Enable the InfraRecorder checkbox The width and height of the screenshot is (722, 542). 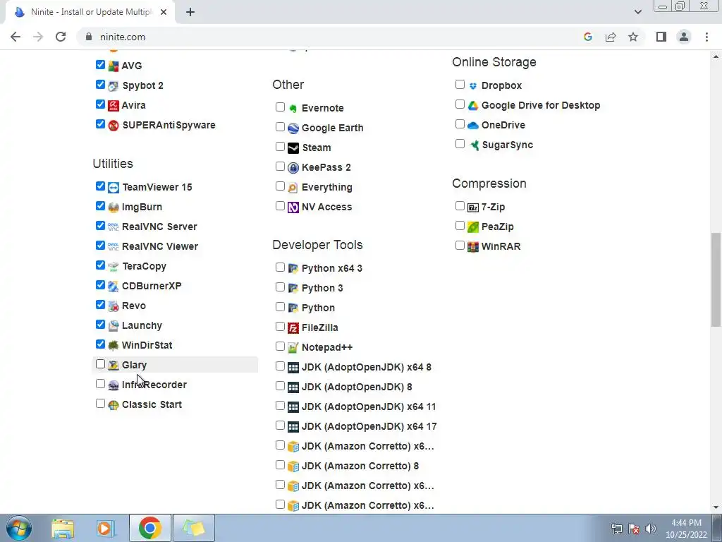point(100,384)
